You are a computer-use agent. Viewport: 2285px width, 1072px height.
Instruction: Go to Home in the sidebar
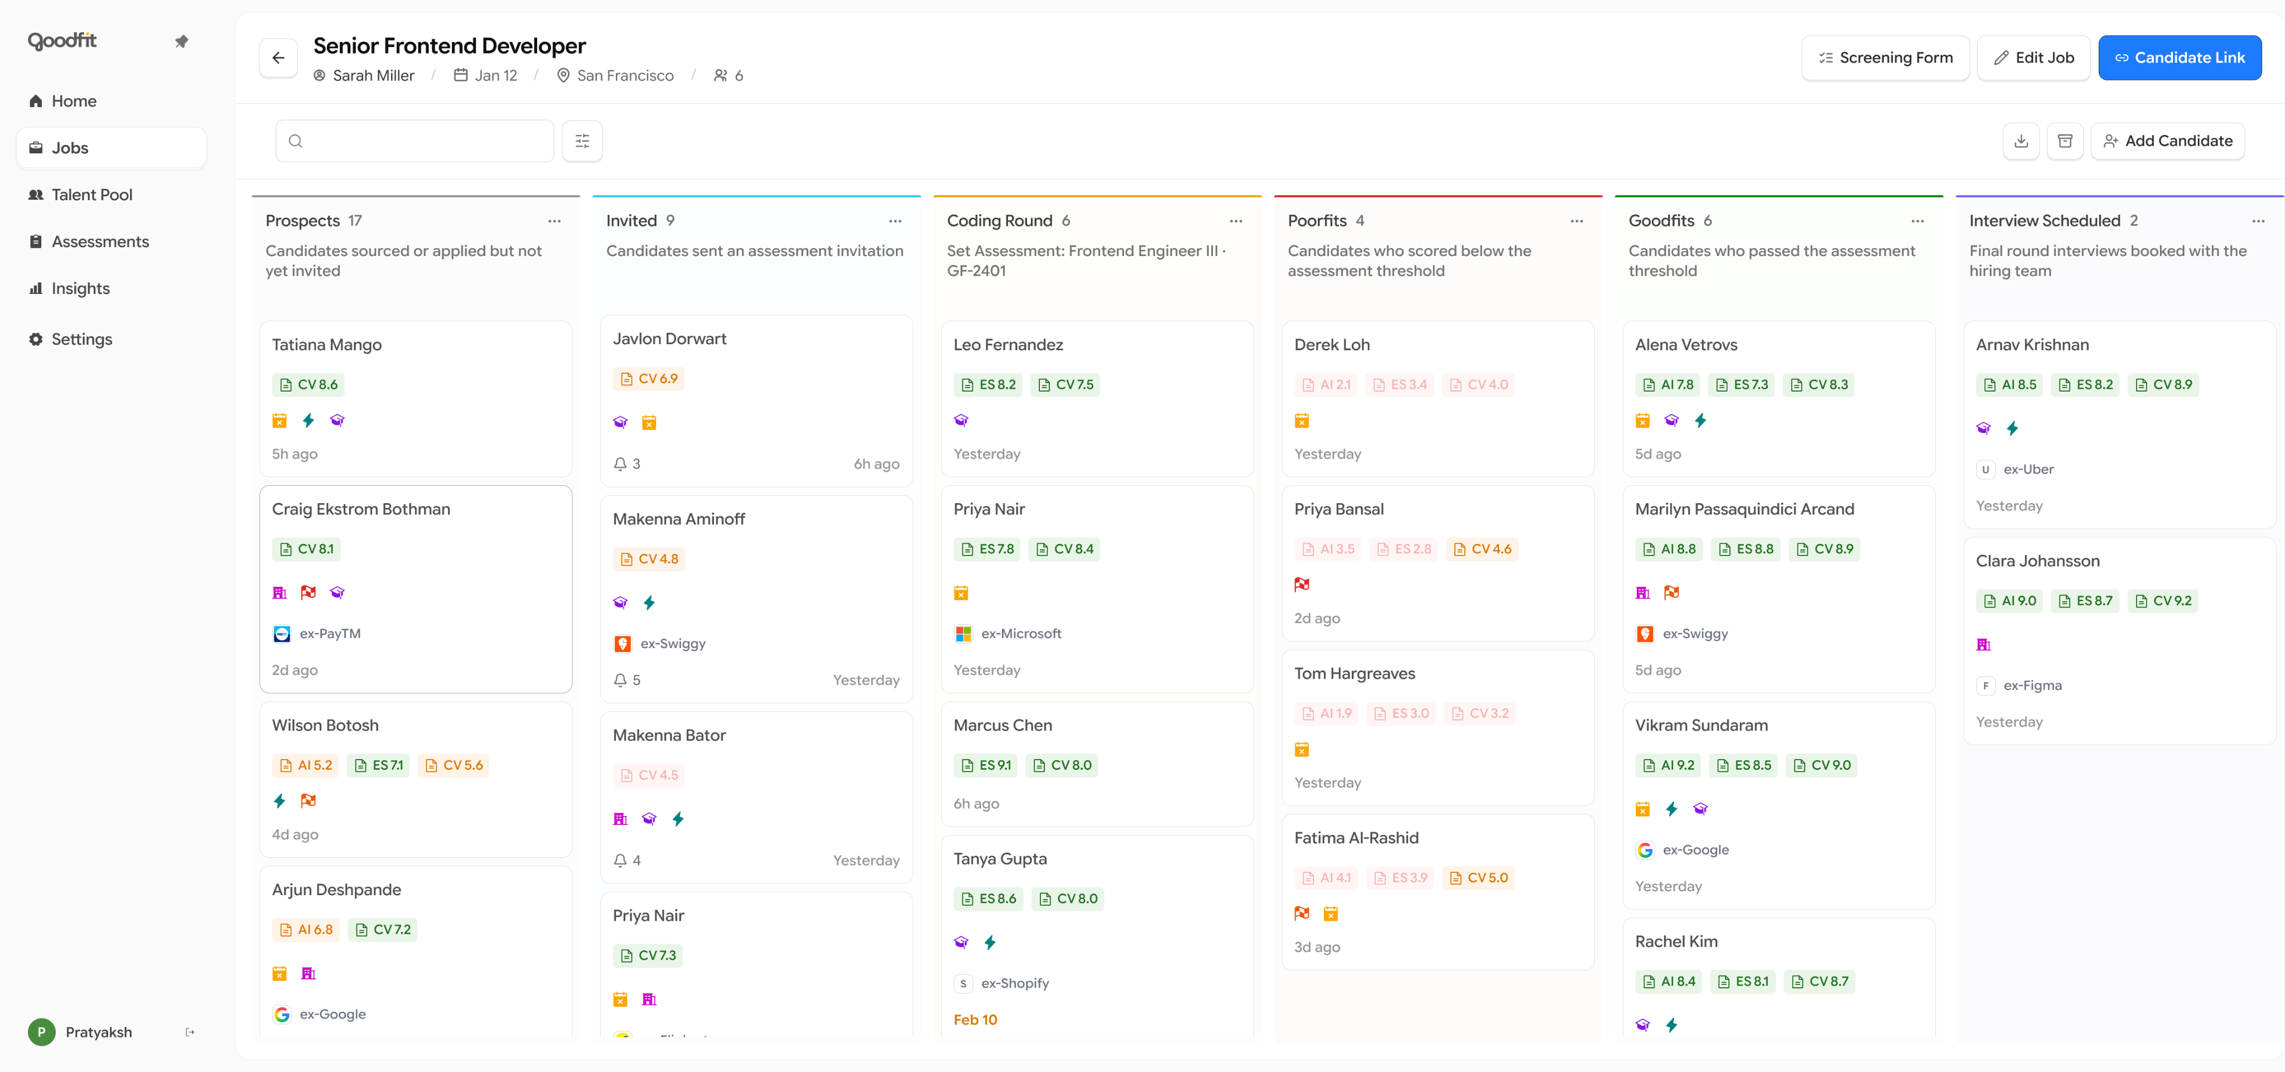(111, 101)
